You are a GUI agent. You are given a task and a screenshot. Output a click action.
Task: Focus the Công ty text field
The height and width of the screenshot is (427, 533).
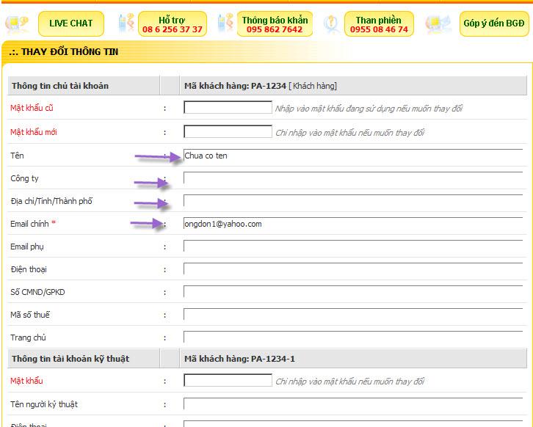click(352, 178)
